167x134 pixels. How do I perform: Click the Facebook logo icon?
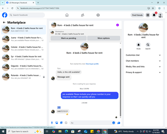(x=5, y=15)
